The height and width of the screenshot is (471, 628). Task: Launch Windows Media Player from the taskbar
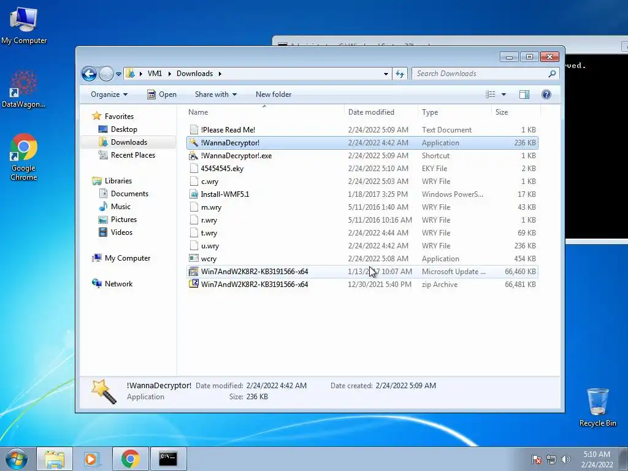click(x=92, y=459)
